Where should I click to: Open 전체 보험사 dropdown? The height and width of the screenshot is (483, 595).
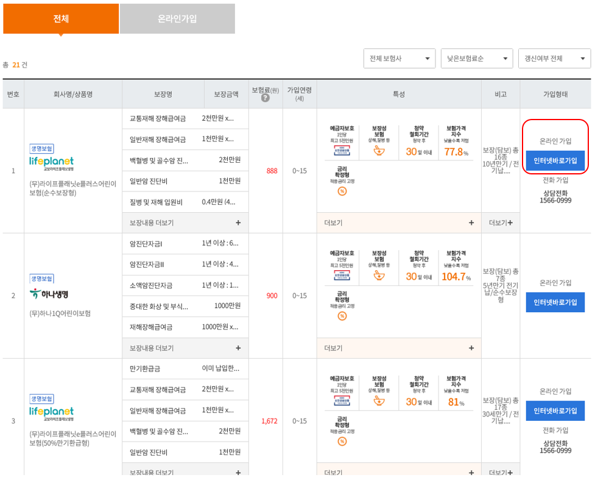(x=399, y=59)
